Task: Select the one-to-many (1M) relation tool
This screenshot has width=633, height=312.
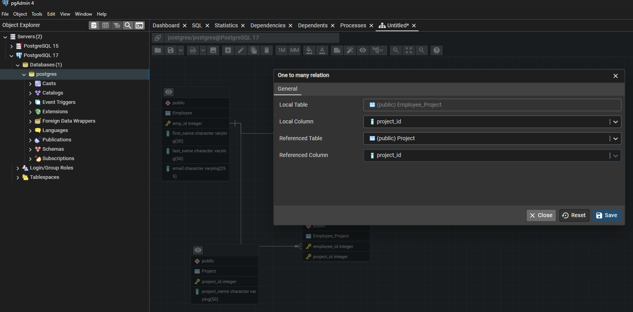Action: (282, 50)
